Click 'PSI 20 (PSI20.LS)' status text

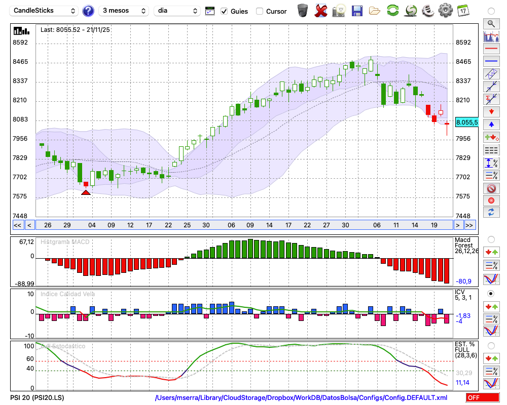37,397
